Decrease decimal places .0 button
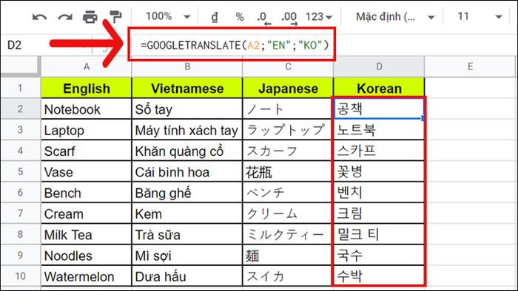Image resolution: width=518 pixels, height=291 pixels. (x=263, y=18)
